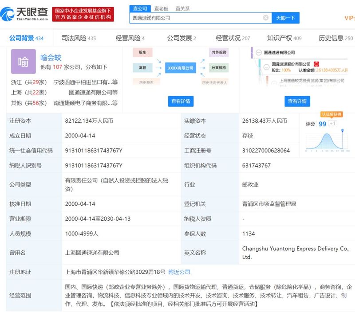Open the 历史信息 tab

point(335,38)
